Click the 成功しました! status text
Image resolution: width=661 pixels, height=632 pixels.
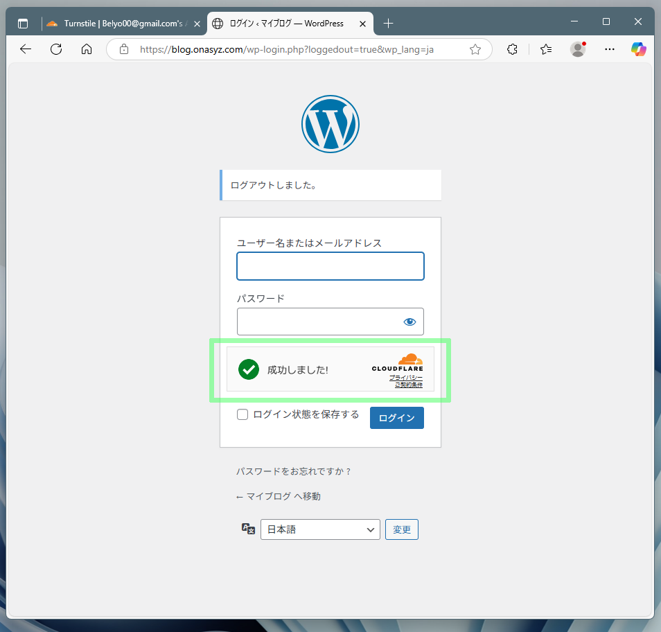(x=298, y=370)
